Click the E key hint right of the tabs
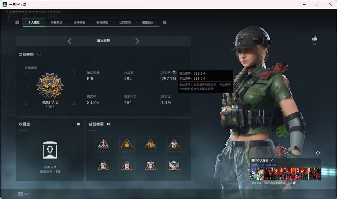 click(164, 22)
